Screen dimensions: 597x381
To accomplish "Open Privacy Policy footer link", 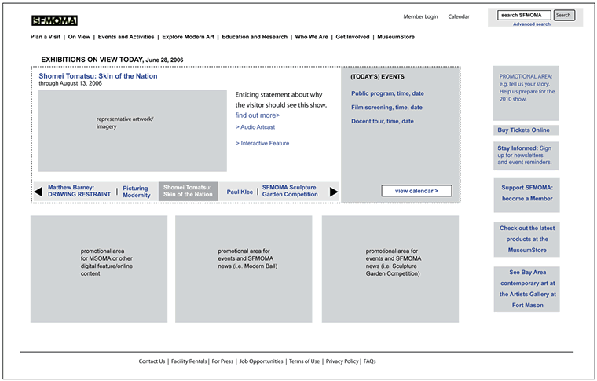I will pyautogui.click(x=342, y=361).
